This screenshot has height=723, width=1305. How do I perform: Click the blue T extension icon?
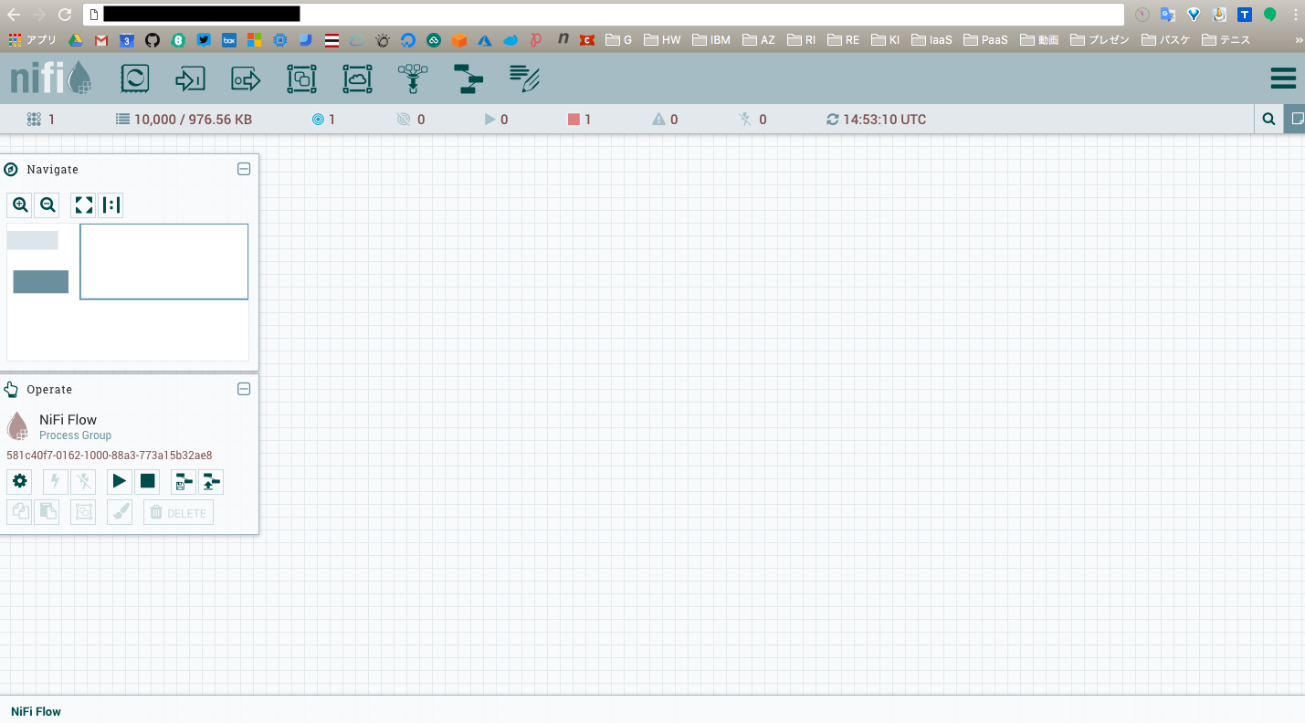1245,14
